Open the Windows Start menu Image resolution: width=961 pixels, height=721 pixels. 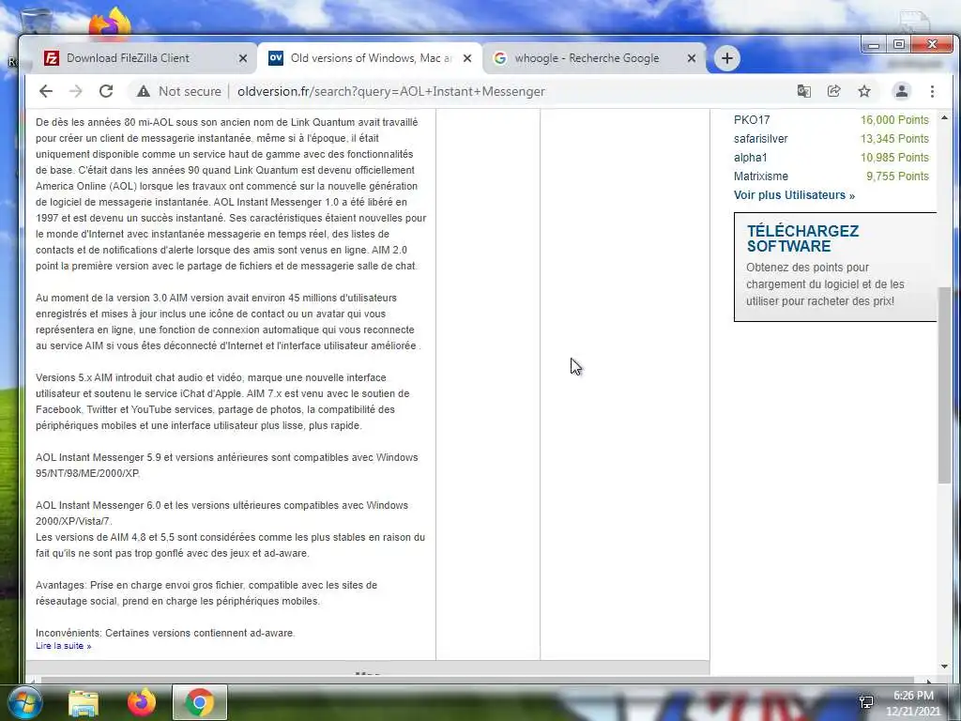pos(23,702)
